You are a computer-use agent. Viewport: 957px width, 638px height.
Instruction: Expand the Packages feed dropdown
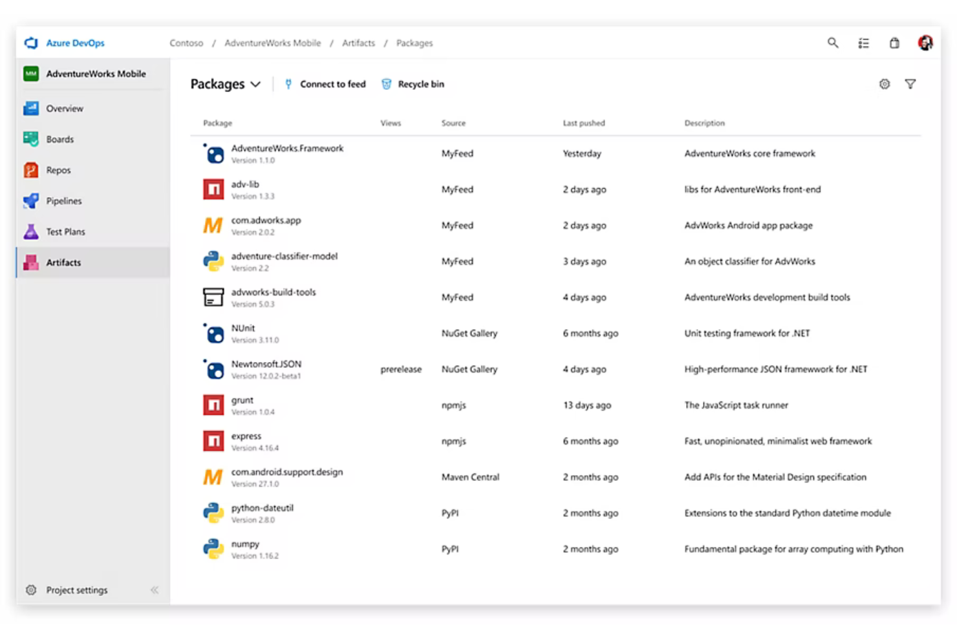pyautogui.click(x=226, y=84)
